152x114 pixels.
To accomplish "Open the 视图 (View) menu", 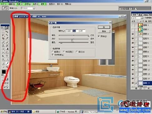I will (x=52, y=4).
